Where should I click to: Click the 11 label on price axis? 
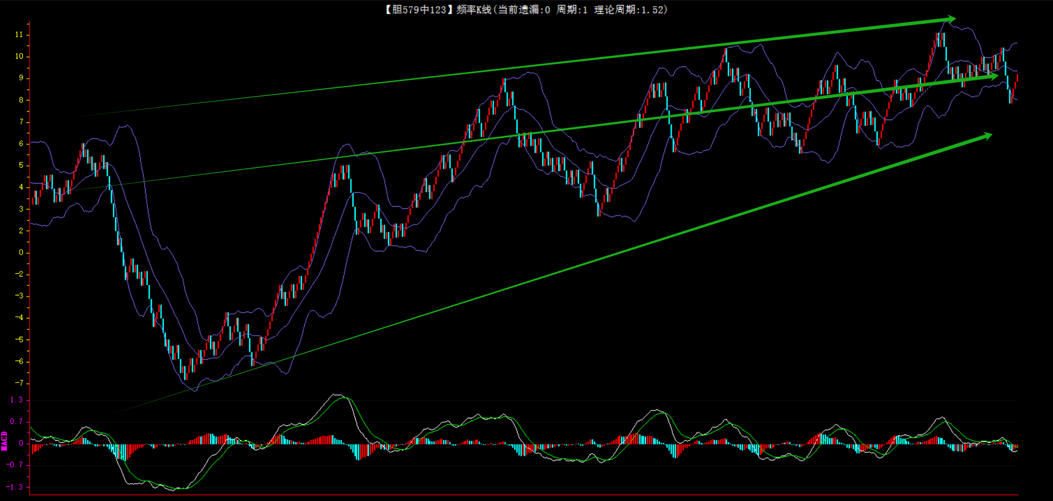tap(19, 35)
